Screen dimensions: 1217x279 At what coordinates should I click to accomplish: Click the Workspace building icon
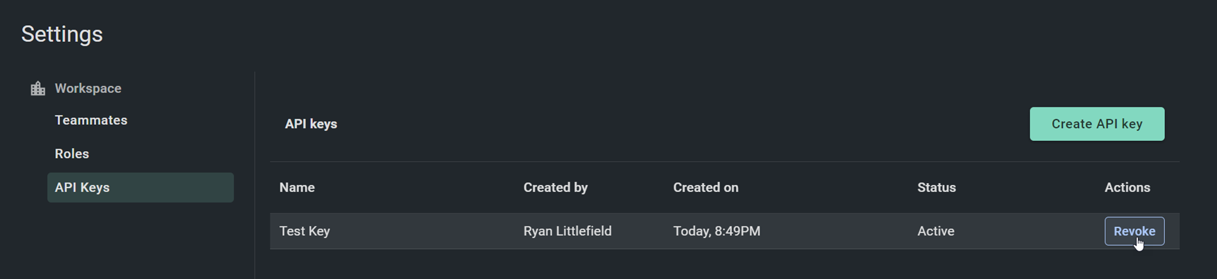point(38,88)
